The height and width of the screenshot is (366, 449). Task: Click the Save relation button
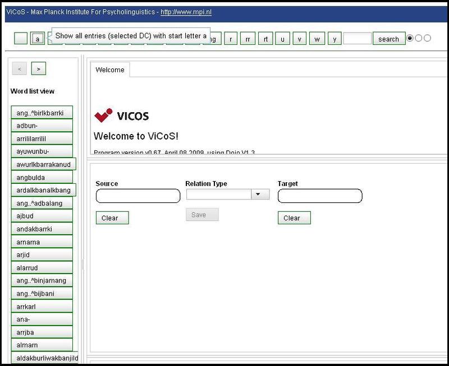click(202, 215)
